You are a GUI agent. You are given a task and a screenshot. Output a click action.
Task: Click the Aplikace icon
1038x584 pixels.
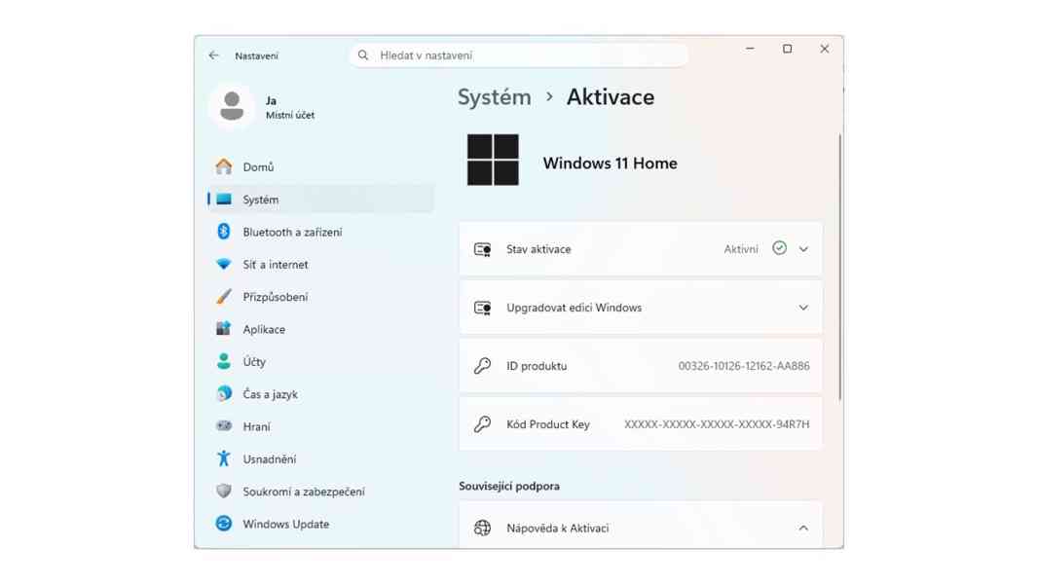click(x=224, y=329)
